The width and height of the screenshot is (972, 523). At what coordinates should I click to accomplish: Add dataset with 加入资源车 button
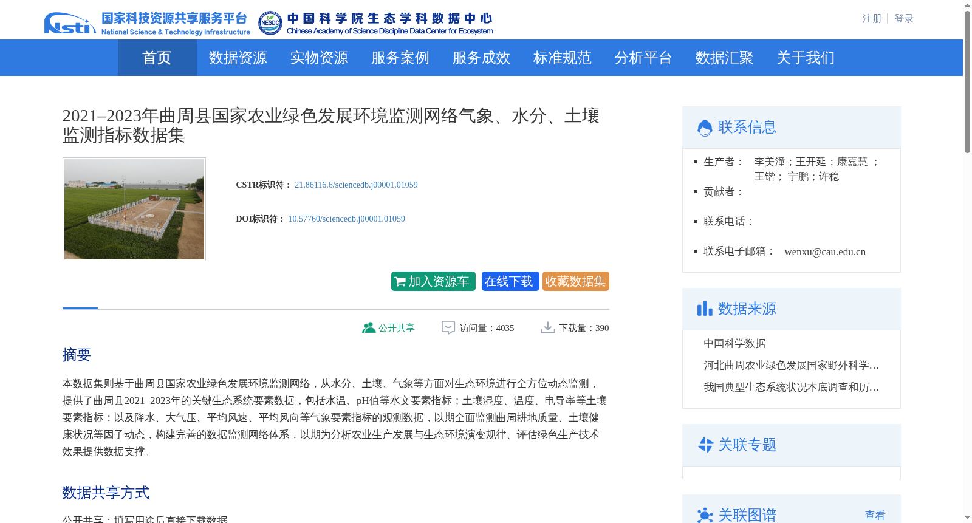[x=433, y=281]
